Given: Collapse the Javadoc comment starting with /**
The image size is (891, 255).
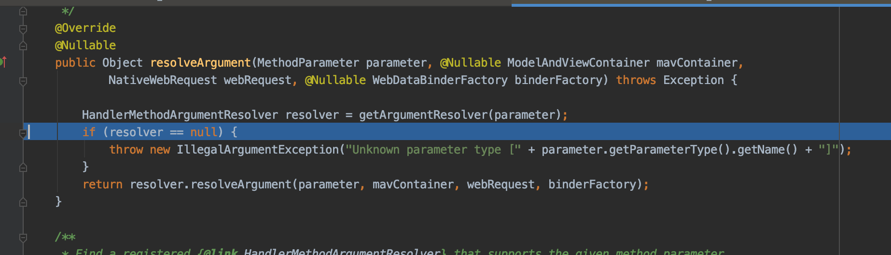Looking at the screenshot, I should [x=23, y=238].
